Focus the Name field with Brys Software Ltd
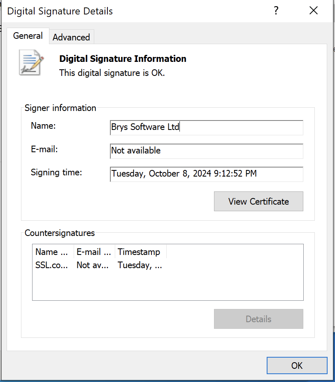335x382 pixels. (207, 127)
